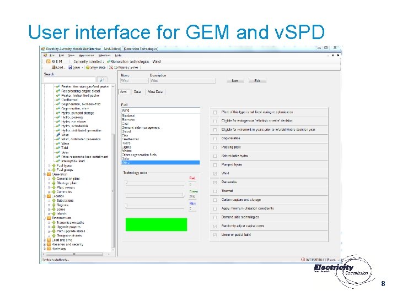Click the Load and time folder icon
This screenshot has height=297, width=397.
49,240
